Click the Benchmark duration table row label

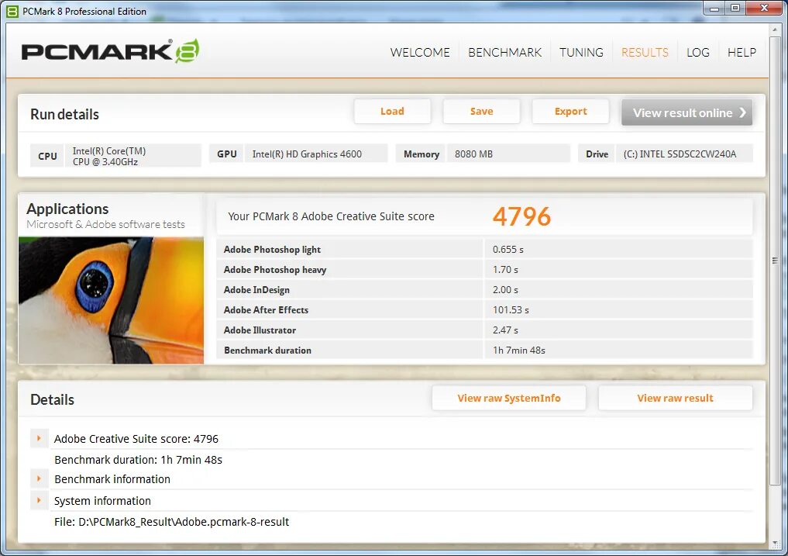pyautogui.click(x=267, y=351)
